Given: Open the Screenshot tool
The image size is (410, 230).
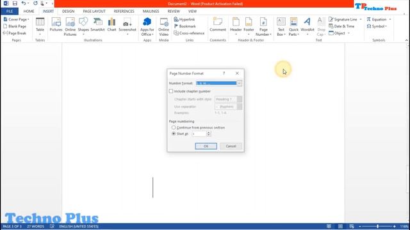Looking at the screenshot, I should 127,26.
